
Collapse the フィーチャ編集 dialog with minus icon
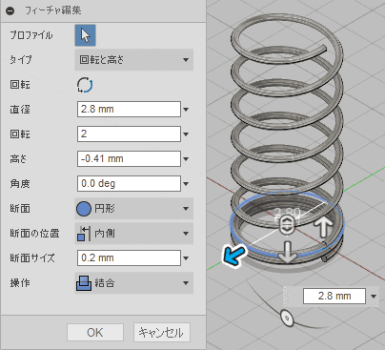tap(10, 11)
